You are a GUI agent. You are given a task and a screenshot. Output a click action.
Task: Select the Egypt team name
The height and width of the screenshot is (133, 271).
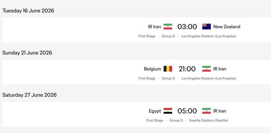click(x=155, y=111)
